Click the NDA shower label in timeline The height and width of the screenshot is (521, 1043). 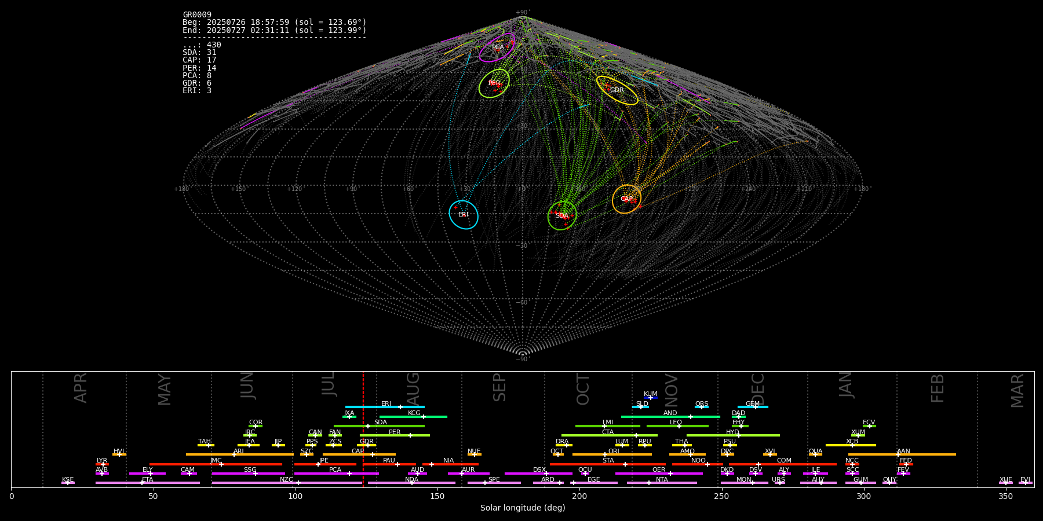[412, 480]
